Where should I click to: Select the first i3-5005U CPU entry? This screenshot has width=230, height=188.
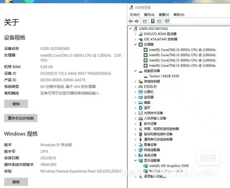[x=182, y=50]
